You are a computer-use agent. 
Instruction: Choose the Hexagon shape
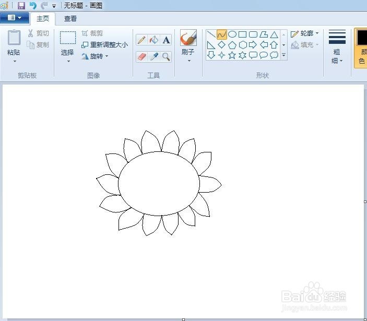click(242, 45)
